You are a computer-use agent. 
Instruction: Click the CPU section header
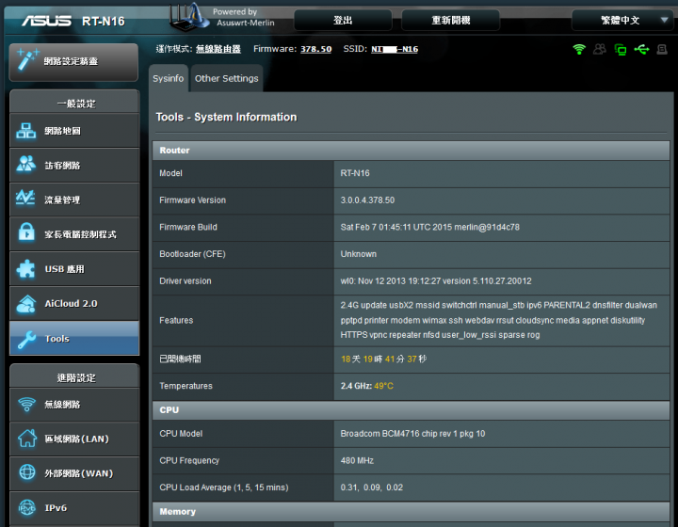[411, 410]
